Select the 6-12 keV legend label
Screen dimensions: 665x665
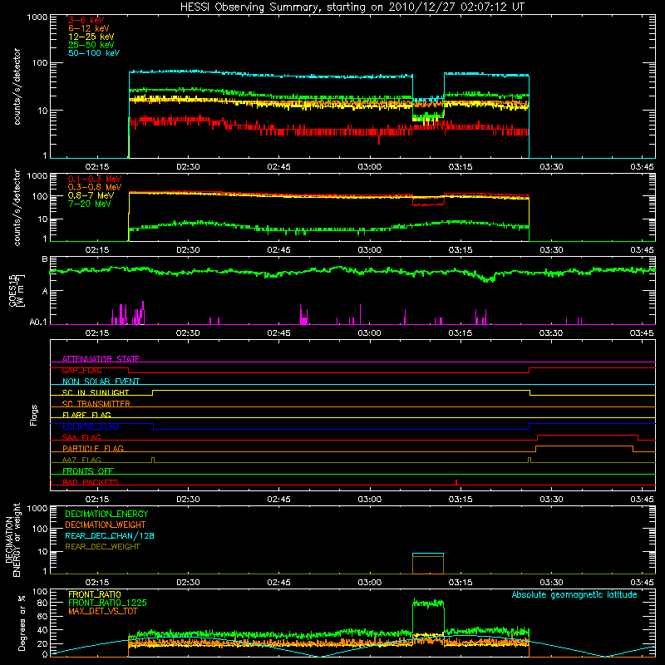point(89,28)
